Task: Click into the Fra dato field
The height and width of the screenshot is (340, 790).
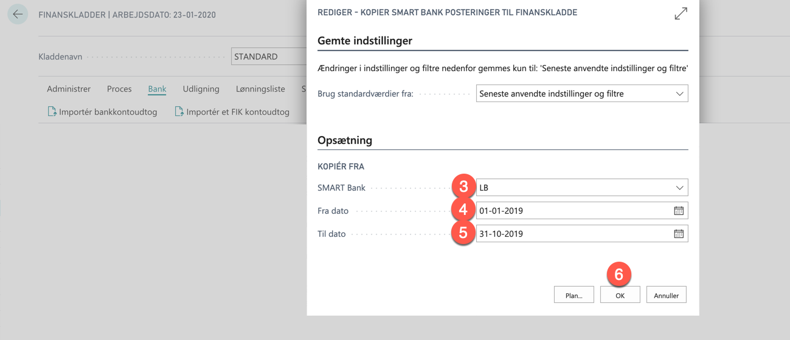Action: point(573,211)
